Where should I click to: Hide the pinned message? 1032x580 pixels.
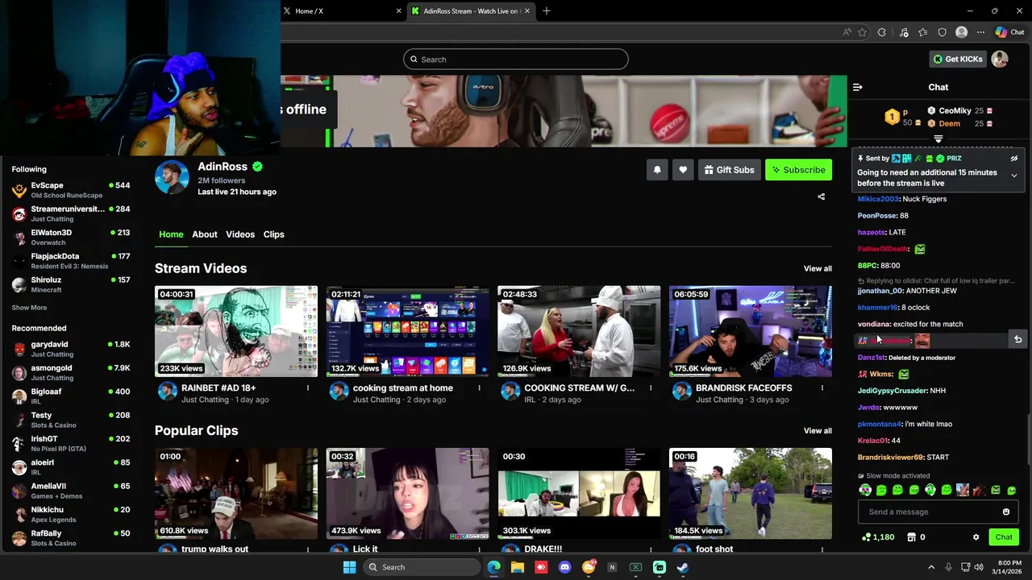(1014, 159)
